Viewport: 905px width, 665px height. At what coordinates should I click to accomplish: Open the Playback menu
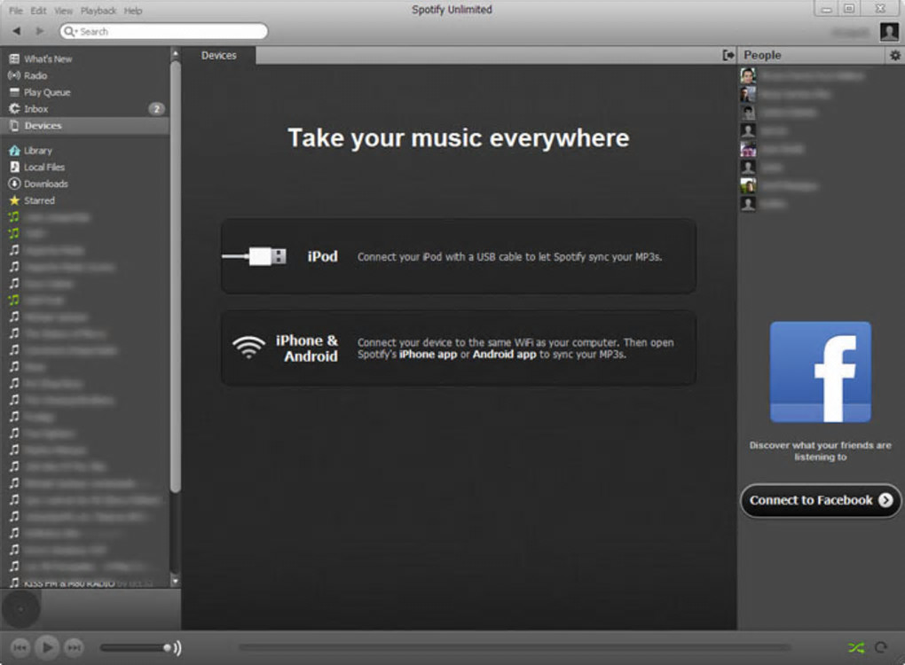98,11
